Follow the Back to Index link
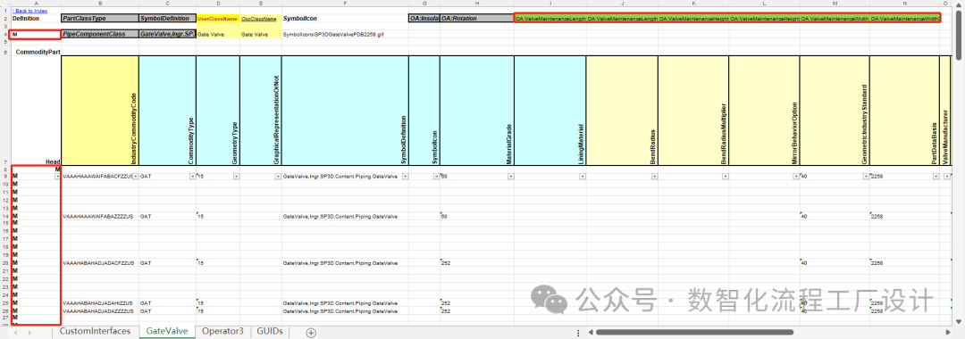 tap(29, 11)
